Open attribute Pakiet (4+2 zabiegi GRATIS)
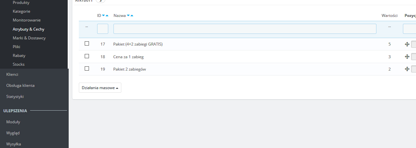416x148 pixels. [x=138, y=44]
